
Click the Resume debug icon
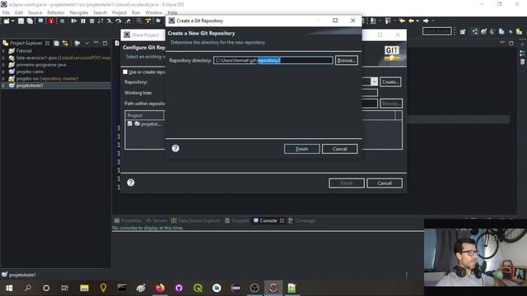click(73, 21)
